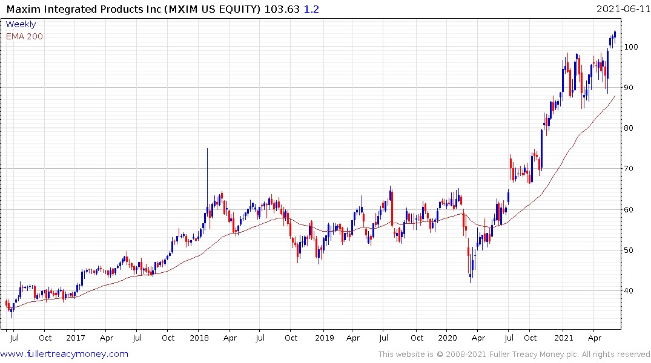651x363 pixels.
Task: Click the Maxim Integrated Products chart title
Action: [x=134, y=9]
